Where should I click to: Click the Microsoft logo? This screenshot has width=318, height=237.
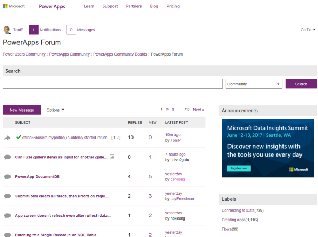(x=14, y=7)
